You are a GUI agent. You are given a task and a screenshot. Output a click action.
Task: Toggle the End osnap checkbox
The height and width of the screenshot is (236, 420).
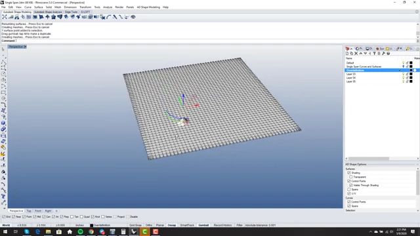tap(4, 217)
